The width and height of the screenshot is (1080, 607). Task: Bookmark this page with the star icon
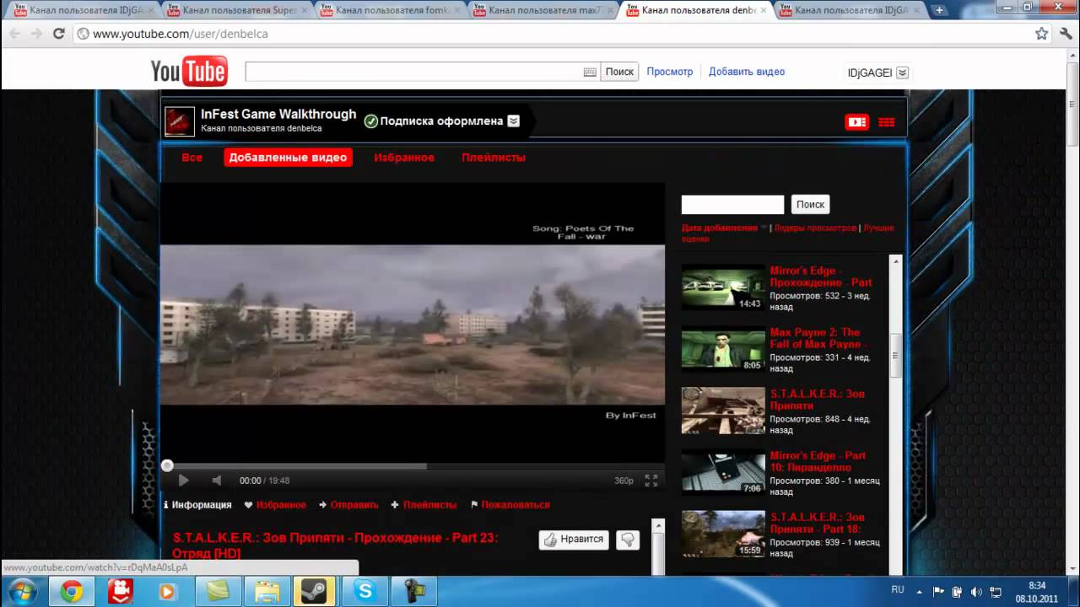[x=1042, y=34]
